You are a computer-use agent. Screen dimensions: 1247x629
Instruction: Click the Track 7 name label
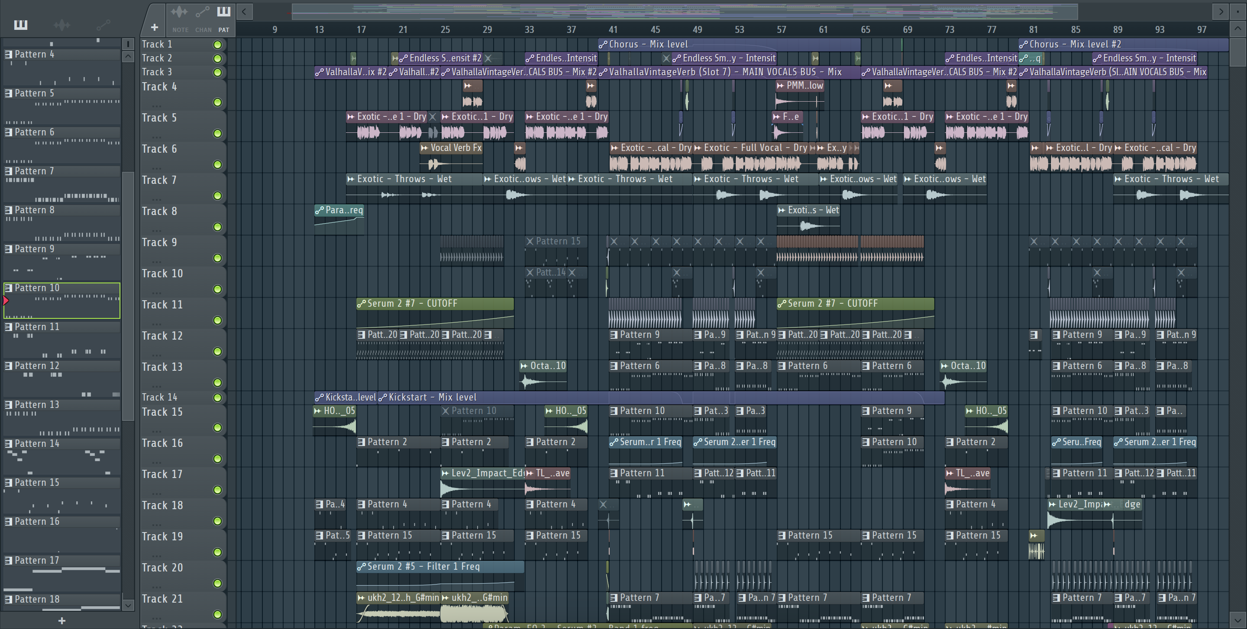click(159, 180)
